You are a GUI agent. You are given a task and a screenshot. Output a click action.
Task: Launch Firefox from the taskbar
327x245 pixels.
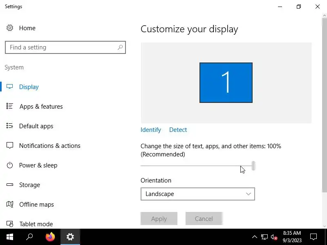(50, 237)
